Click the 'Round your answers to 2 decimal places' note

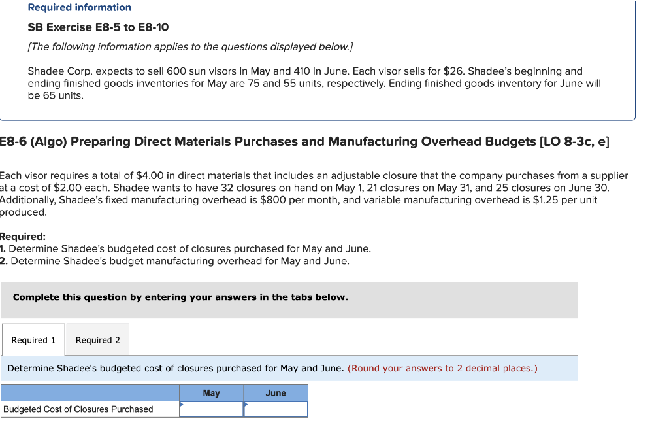pos(442,368)
